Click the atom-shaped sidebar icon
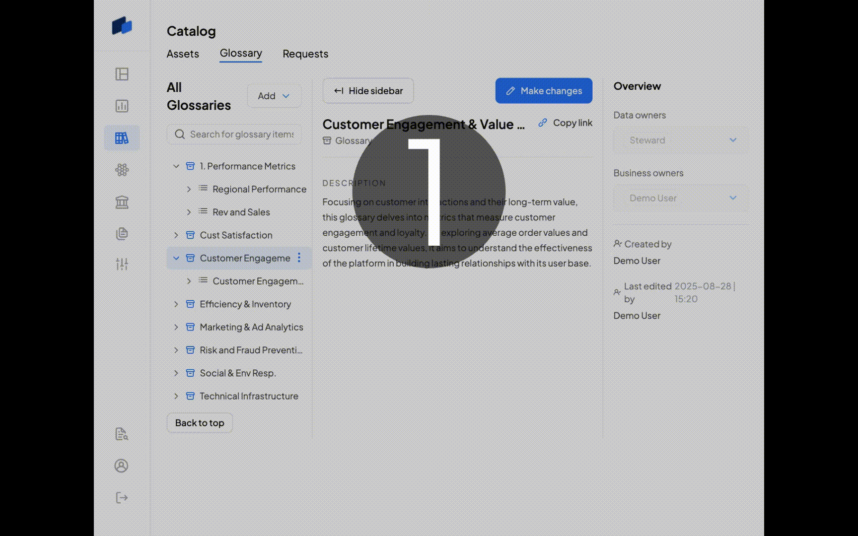Image resolution: width=858 pixels, height=536 pixels. coord(122,170)
